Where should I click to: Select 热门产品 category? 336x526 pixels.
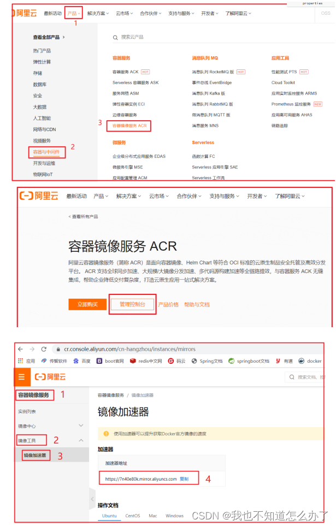[x=42, y=51]
